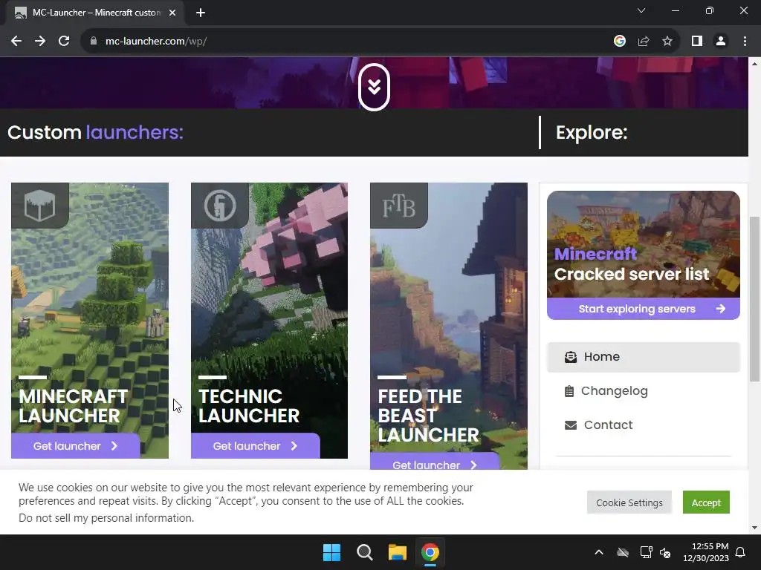Screen dimensions: 761x570
Task: Click the Contact envelope icon
Action: click(x=571, y=425)
